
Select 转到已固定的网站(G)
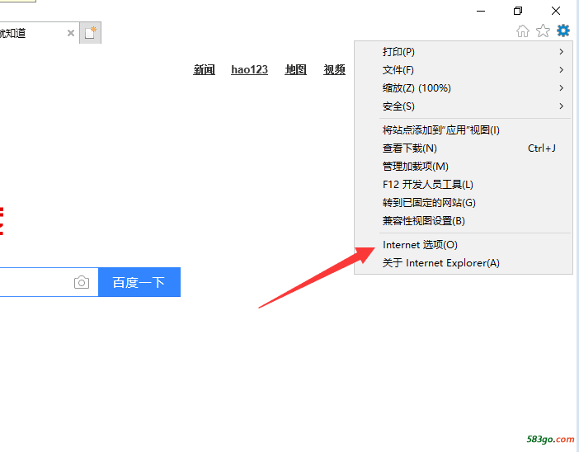coord(464,202)
